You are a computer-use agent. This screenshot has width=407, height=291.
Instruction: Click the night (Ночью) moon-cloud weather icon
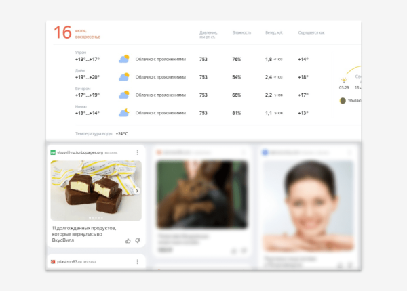tap(124, 113)
